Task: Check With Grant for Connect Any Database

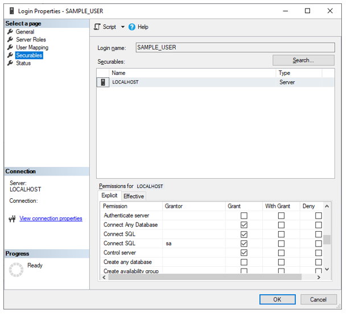Action: click(281, 225)
